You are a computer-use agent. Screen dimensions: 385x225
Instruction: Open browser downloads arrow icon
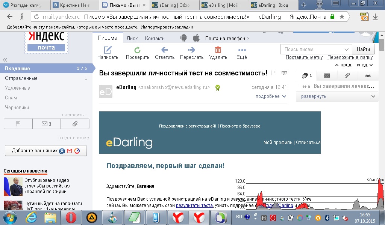pos(375,16)
